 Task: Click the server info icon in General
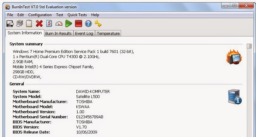tap(235, 97)
